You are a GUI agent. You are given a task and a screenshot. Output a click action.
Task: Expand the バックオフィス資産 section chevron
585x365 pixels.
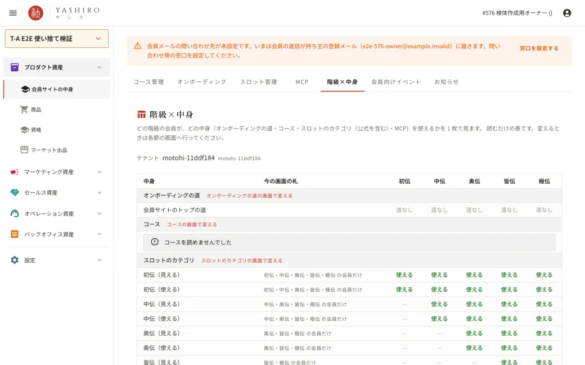click(x=99, y=234)
